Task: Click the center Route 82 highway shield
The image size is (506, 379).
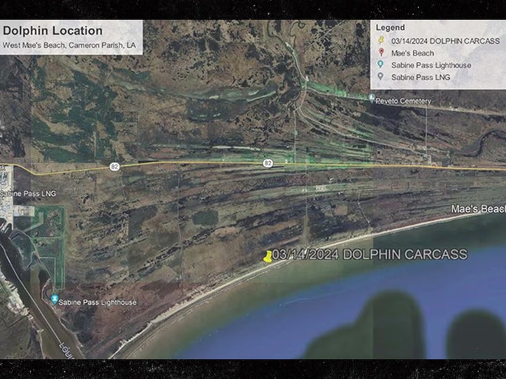Action: tap(268, 163)
